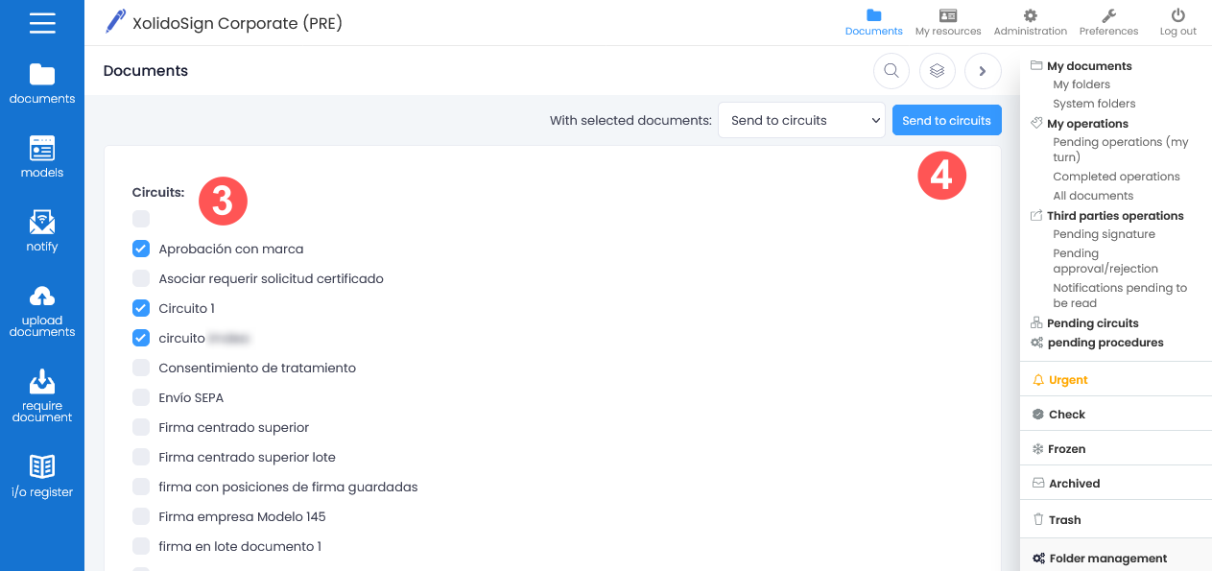
Task: Check Firma centrado superior lote
Action: [141, 457]
